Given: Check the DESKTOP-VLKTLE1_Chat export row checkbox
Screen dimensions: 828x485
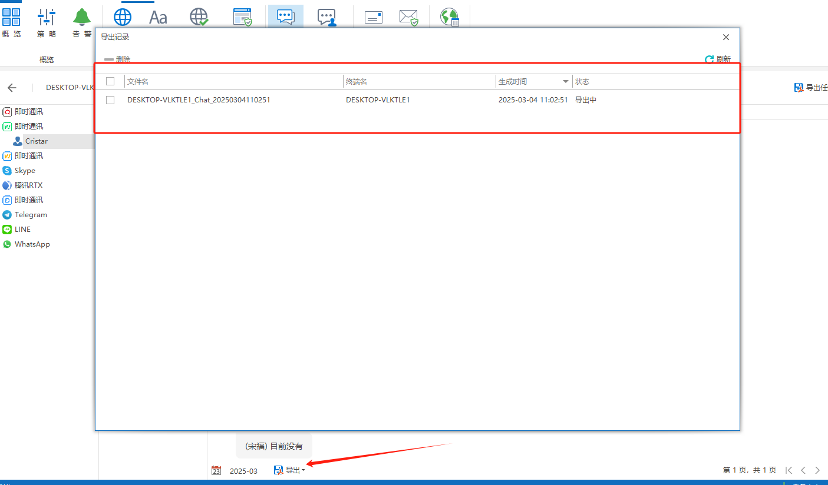Looking at the screenshot, I should coord(110,100).
